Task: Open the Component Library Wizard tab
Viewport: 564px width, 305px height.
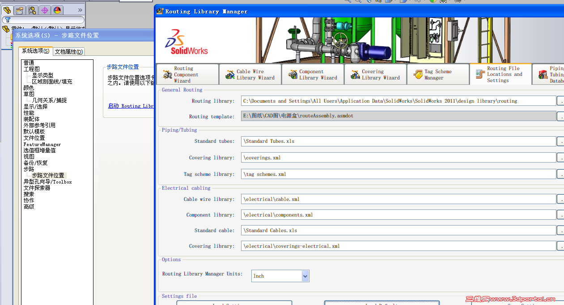Action: 313,75
